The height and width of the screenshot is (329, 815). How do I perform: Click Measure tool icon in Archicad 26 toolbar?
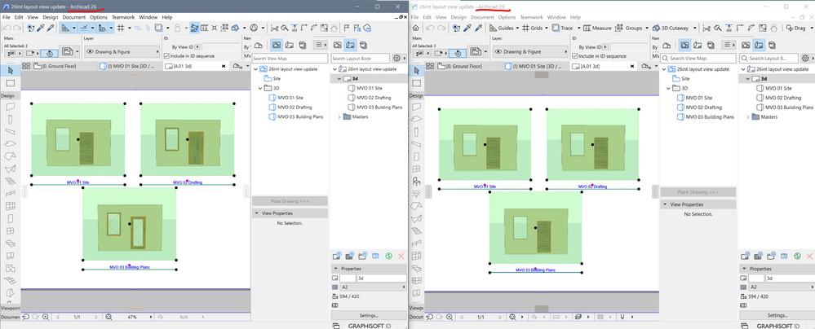pos(204,28)
